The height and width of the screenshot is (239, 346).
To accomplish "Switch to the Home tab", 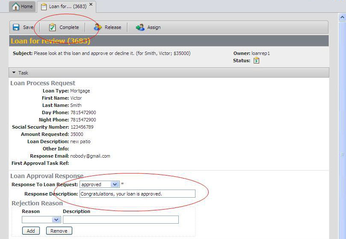I will tap(22, 6).
